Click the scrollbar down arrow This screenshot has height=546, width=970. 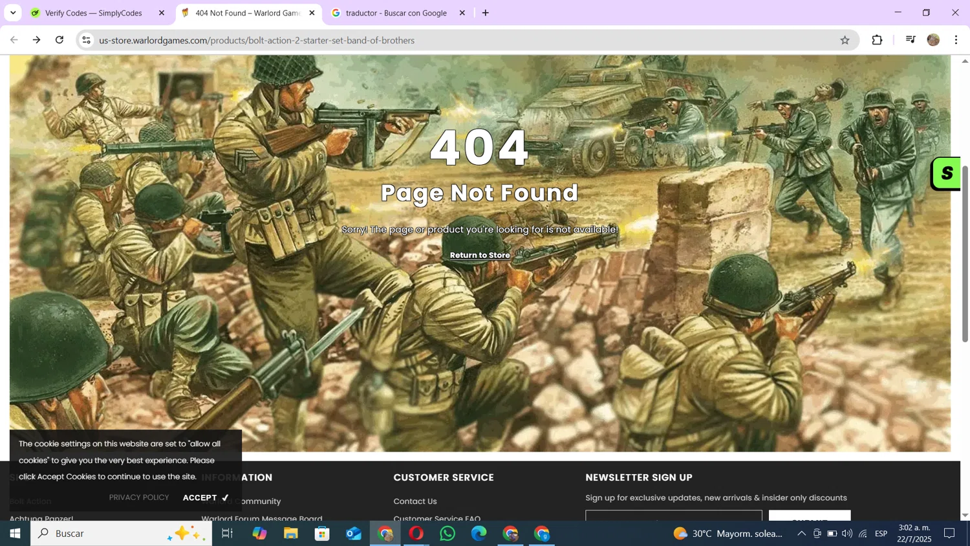(965, 516)
